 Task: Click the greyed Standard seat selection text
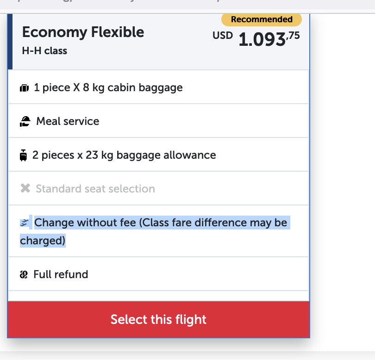click(95, 189)
